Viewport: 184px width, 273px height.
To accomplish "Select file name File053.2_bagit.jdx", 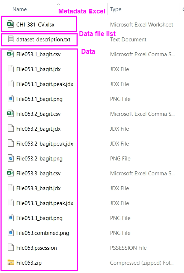I will 38,129.
